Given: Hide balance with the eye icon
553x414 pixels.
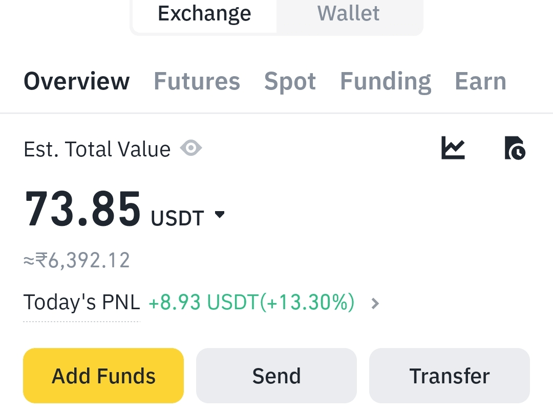Looking at the screenshot, I should tap(191, 149).
